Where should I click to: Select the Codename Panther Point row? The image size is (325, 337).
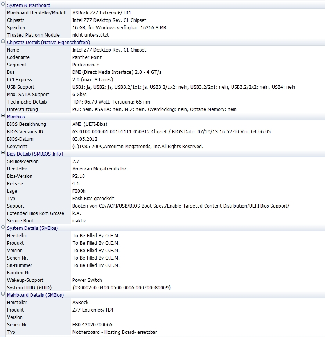[165, 57]
